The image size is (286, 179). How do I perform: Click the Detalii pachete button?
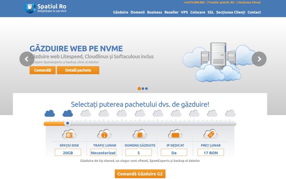[x=78, y=70]
